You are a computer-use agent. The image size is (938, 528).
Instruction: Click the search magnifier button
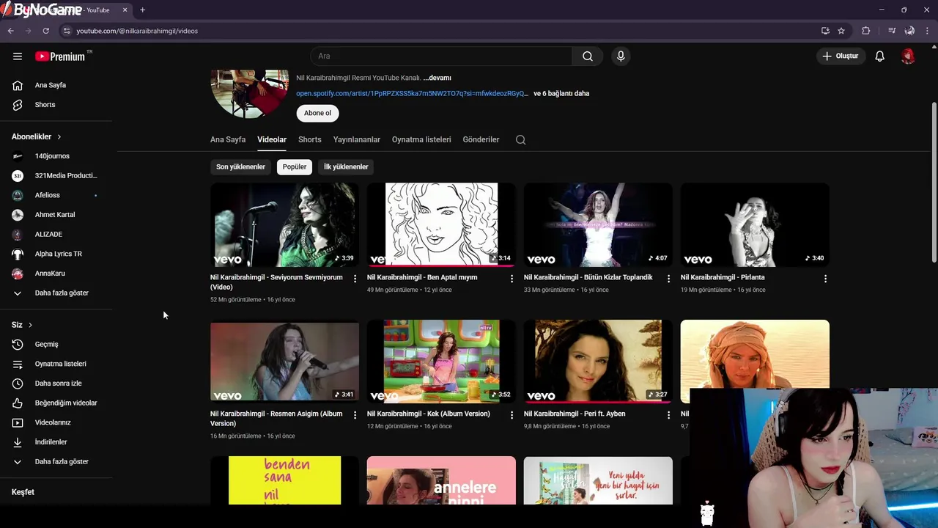pos(588,56)
